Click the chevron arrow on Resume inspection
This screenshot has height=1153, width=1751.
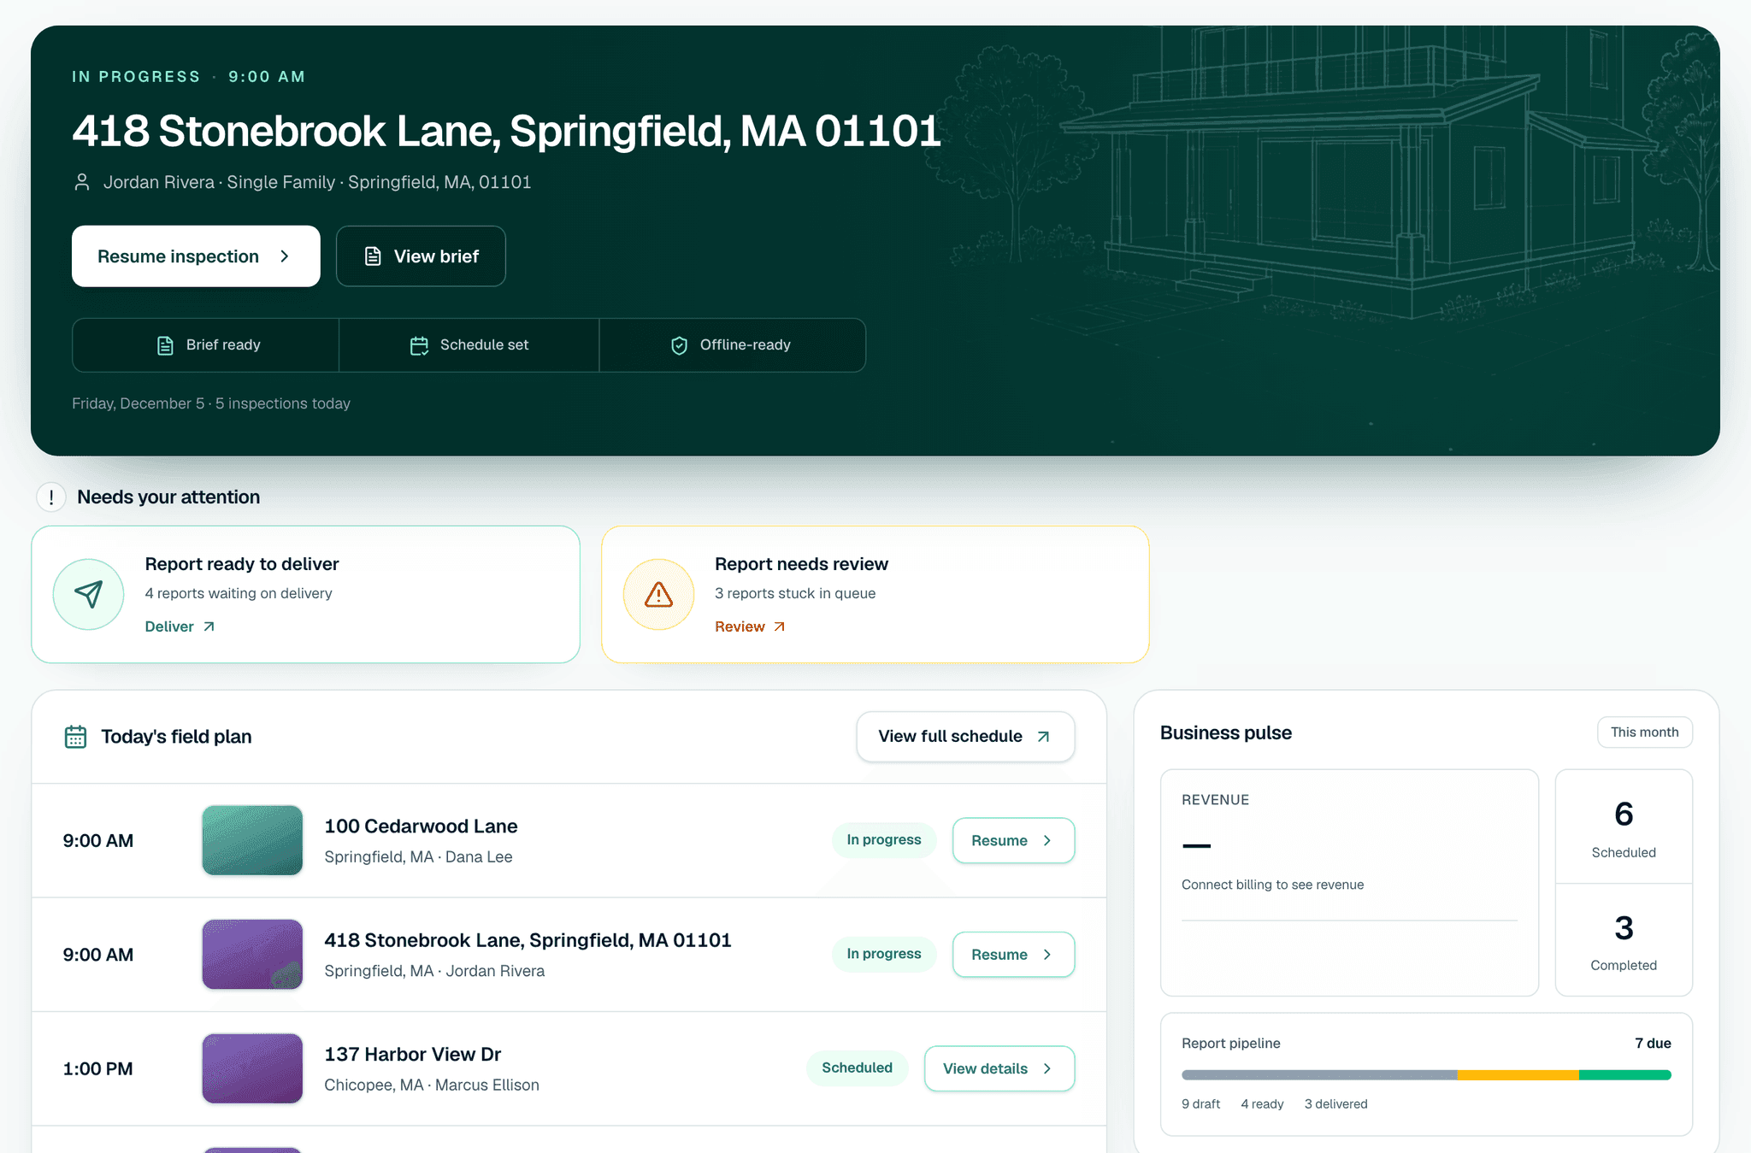click(285, 256)
